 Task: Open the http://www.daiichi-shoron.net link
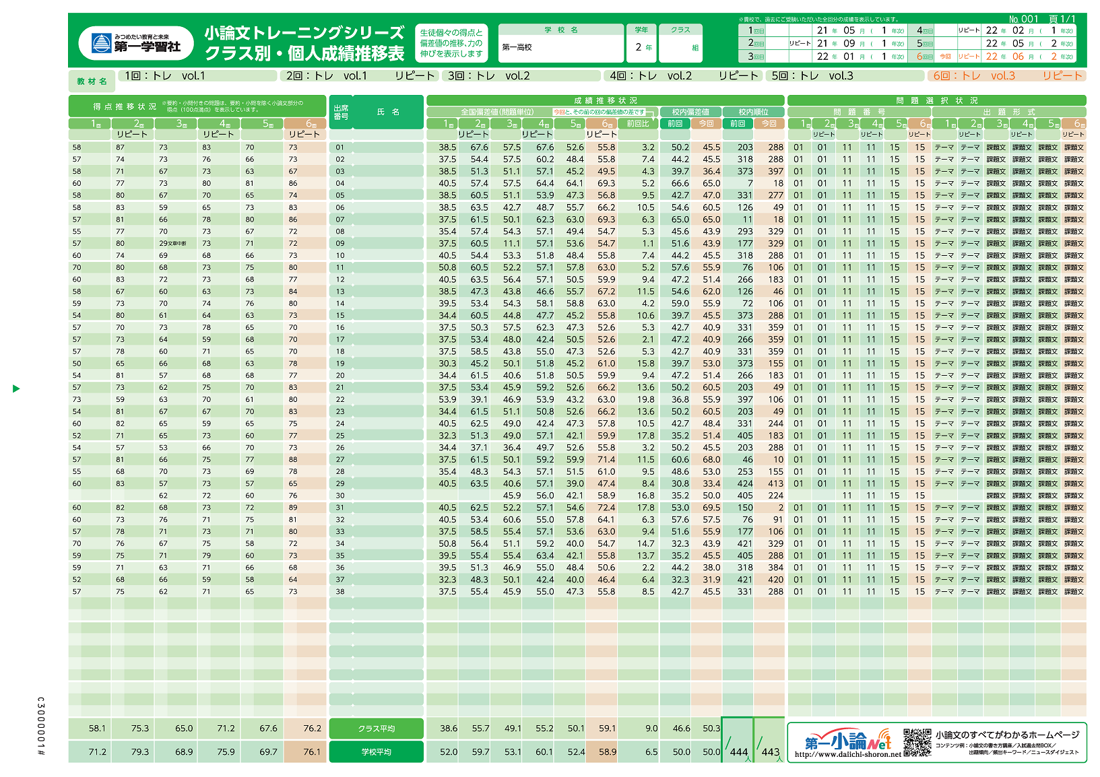(x=847, y=754)
